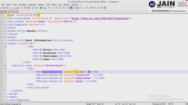Screen dimensions: 188x105
Task: Open the Macro menu
Action: [54, 5]
